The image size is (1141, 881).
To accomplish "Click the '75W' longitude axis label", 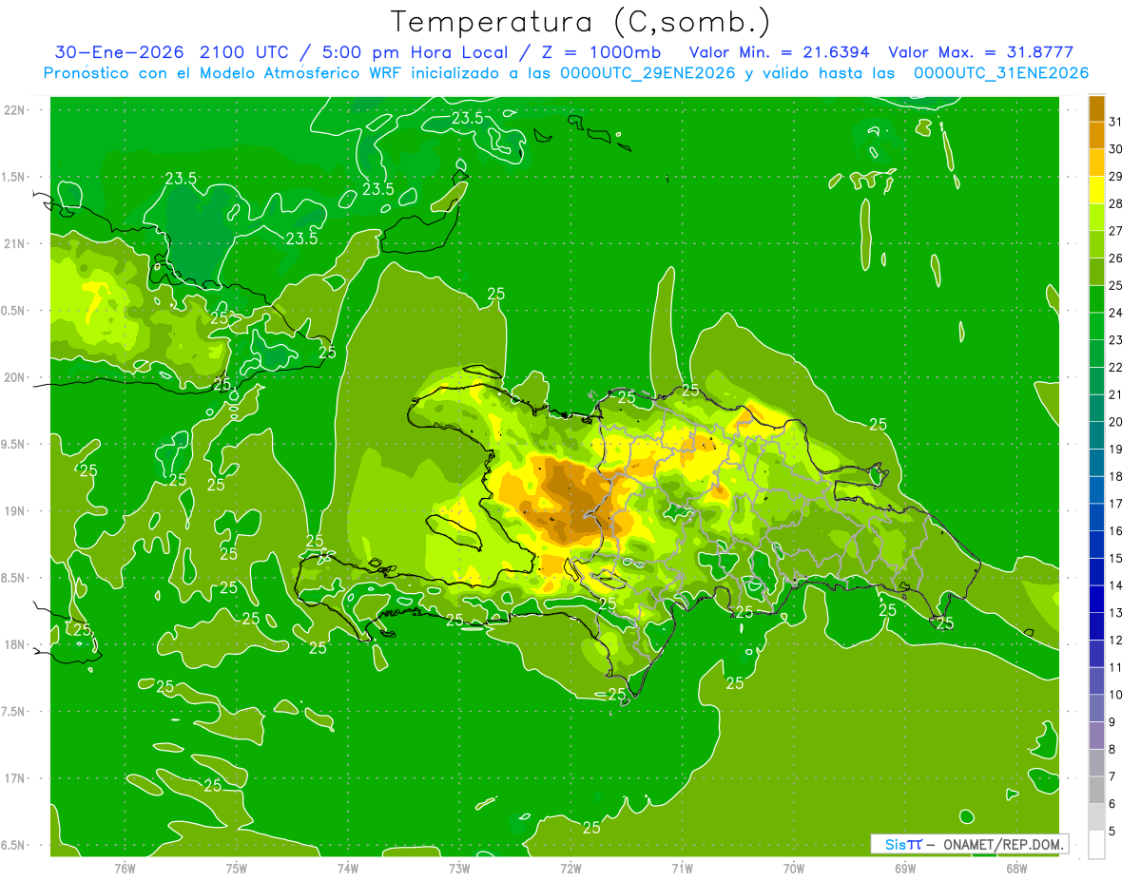I will pyautogui.click(x=237, y=867).
